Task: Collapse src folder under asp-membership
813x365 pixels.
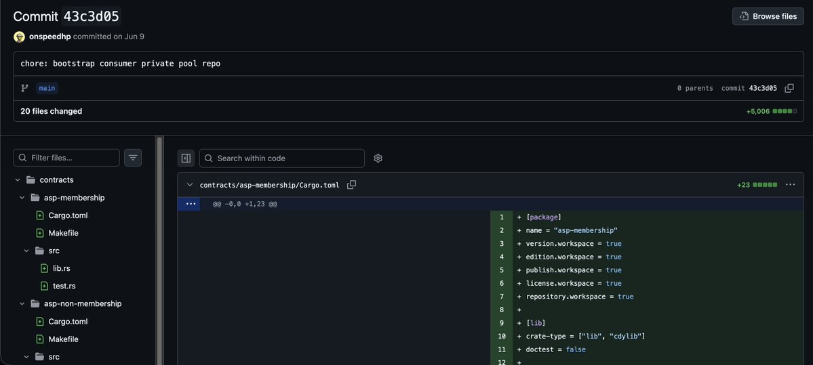Action: [26, 251]
